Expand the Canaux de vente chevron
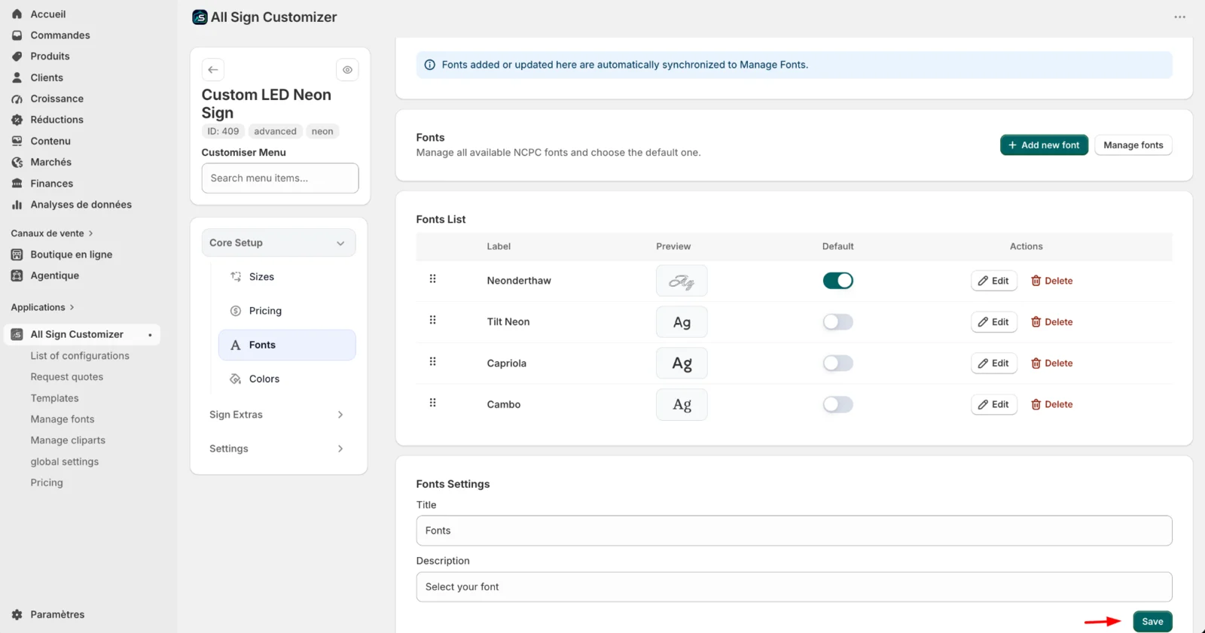1205x633 pixels. point(90,233)
